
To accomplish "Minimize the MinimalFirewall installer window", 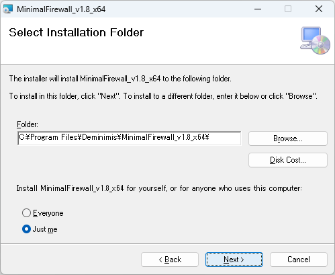I will click(258, 9).
